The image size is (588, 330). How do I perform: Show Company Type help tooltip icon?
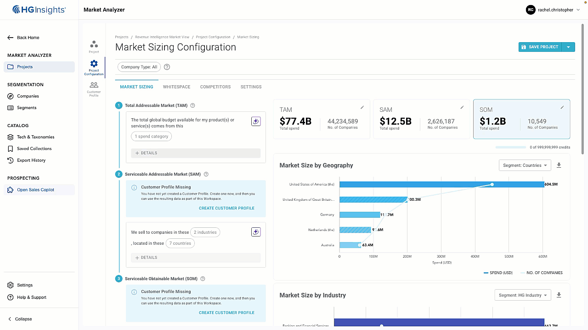(x=167, y=67)
